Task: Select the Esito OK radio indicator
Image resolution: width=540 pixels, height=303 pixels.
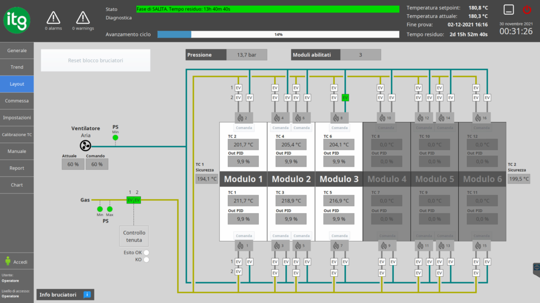Action: point(147,252)
